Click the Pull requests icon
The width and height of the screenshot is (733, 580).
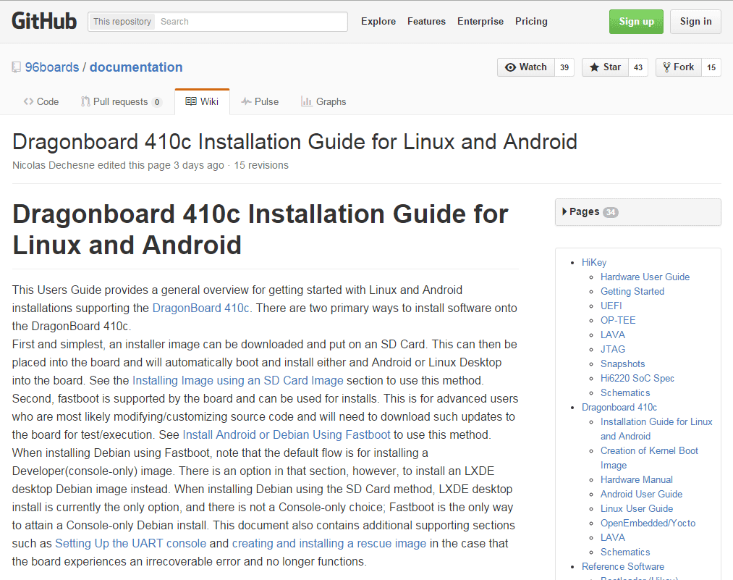[85, 101]
